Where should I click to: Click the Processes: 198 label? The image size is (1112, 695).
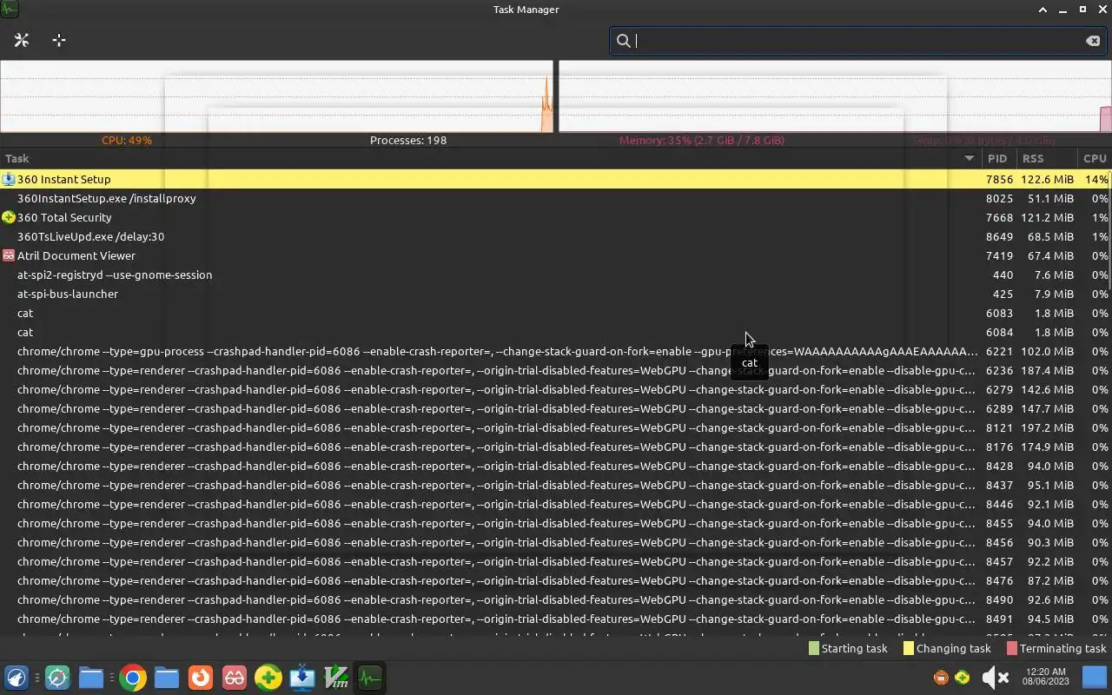coord(408,140)
